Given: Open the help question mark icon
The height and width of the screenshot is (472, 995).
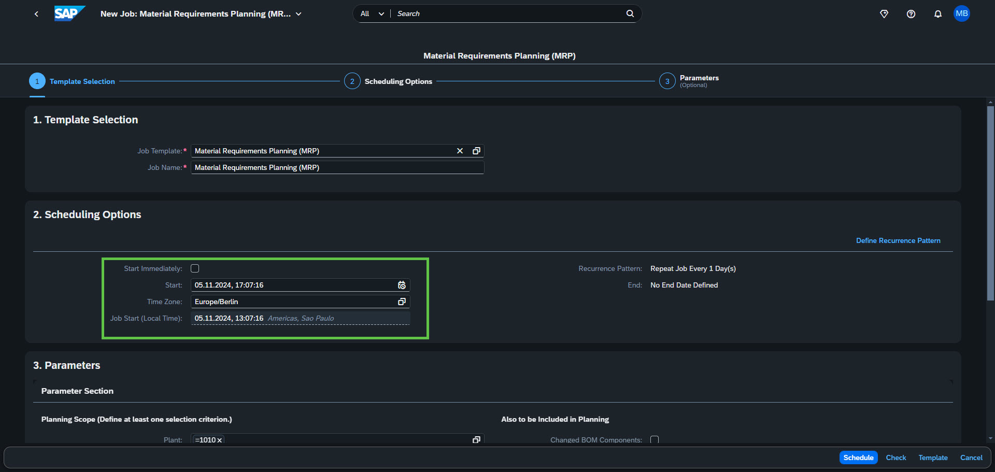Looking at the screenshot, I should click(x=911, y=14).
